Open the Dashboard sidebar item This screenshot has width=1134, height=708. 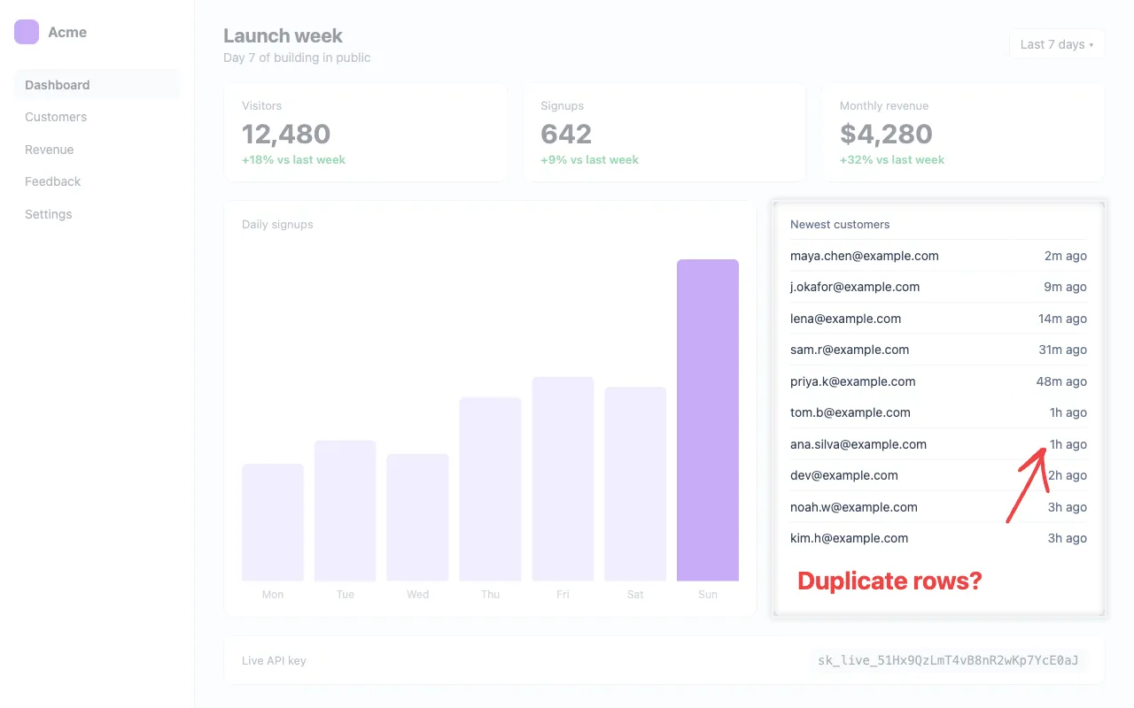(x=97, y=85)
